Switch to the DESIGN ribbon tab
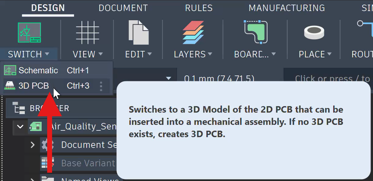 (x=48, y=8)
